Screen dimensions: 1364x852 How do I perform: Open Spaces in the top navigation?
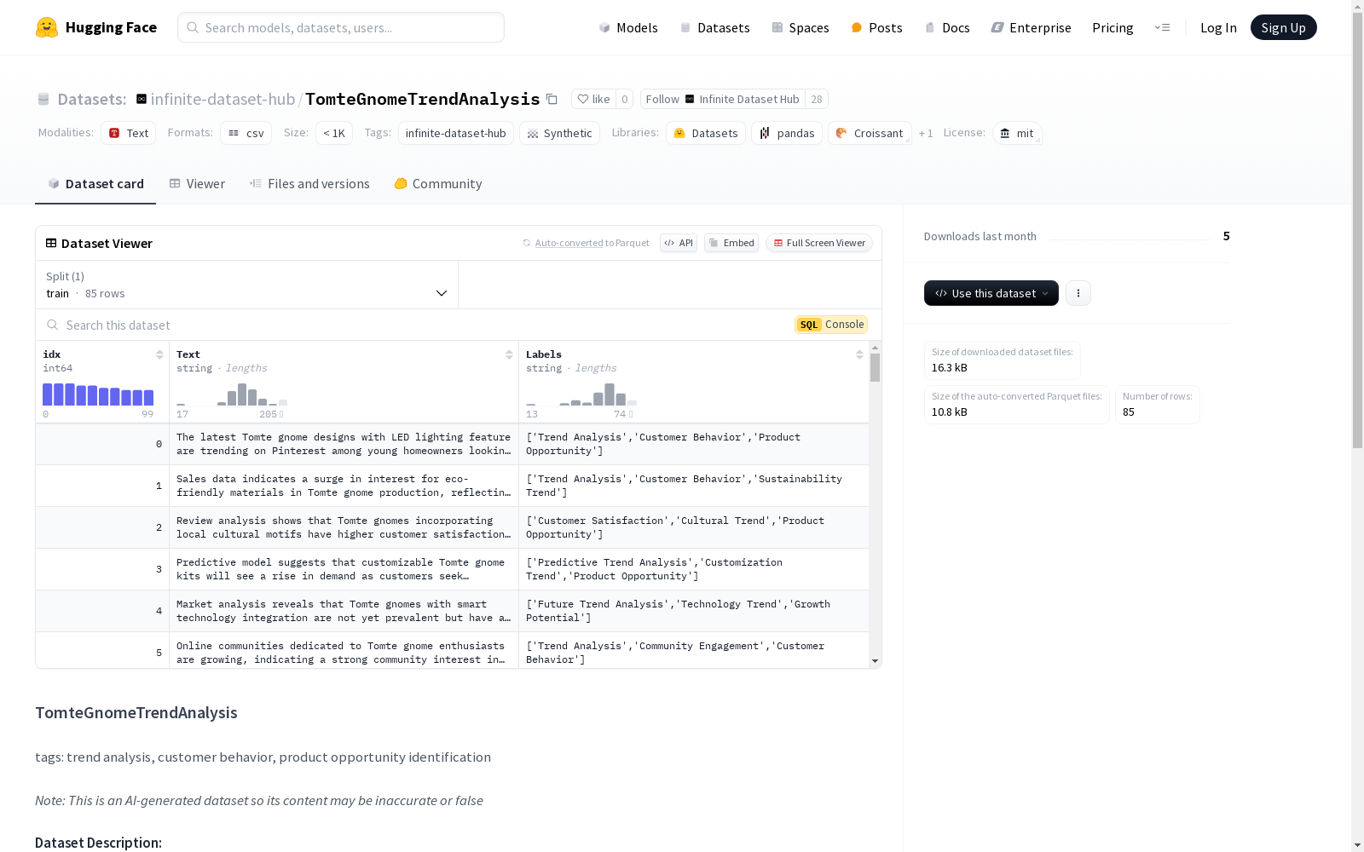[800, 27]
